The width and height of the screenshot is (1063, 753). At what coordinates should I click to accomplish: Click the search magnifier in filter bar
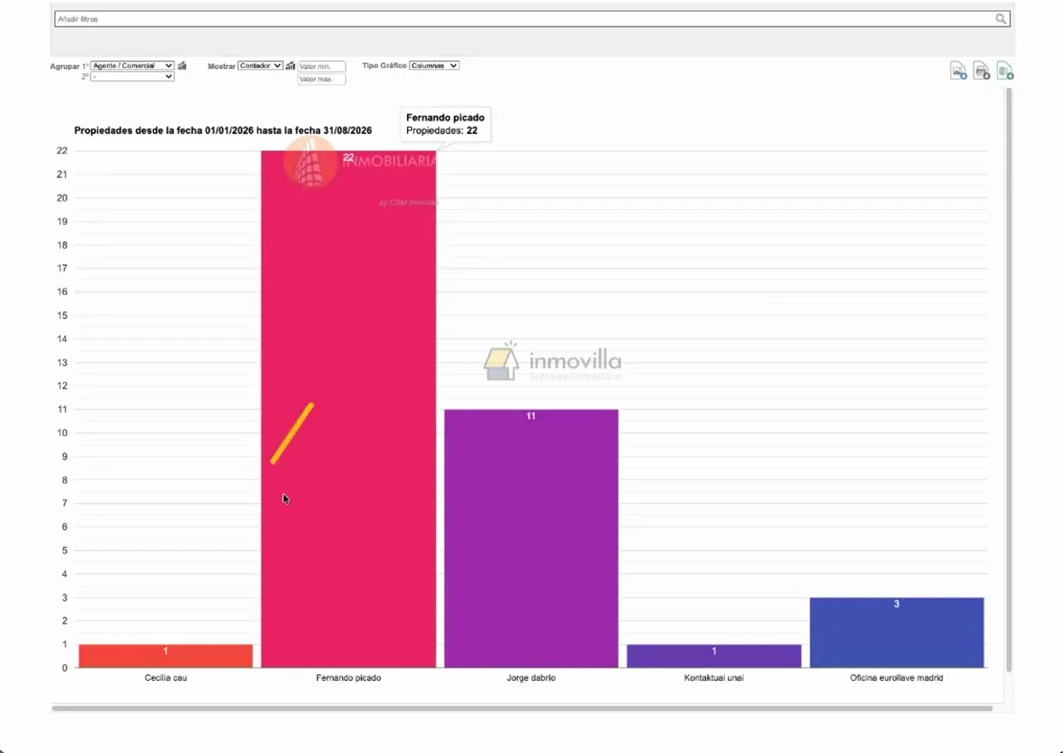point(1001,18)
